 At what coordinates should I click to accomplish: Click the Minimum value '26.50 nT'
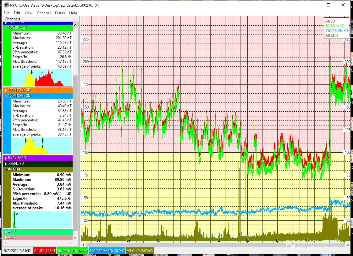point(65,101)
